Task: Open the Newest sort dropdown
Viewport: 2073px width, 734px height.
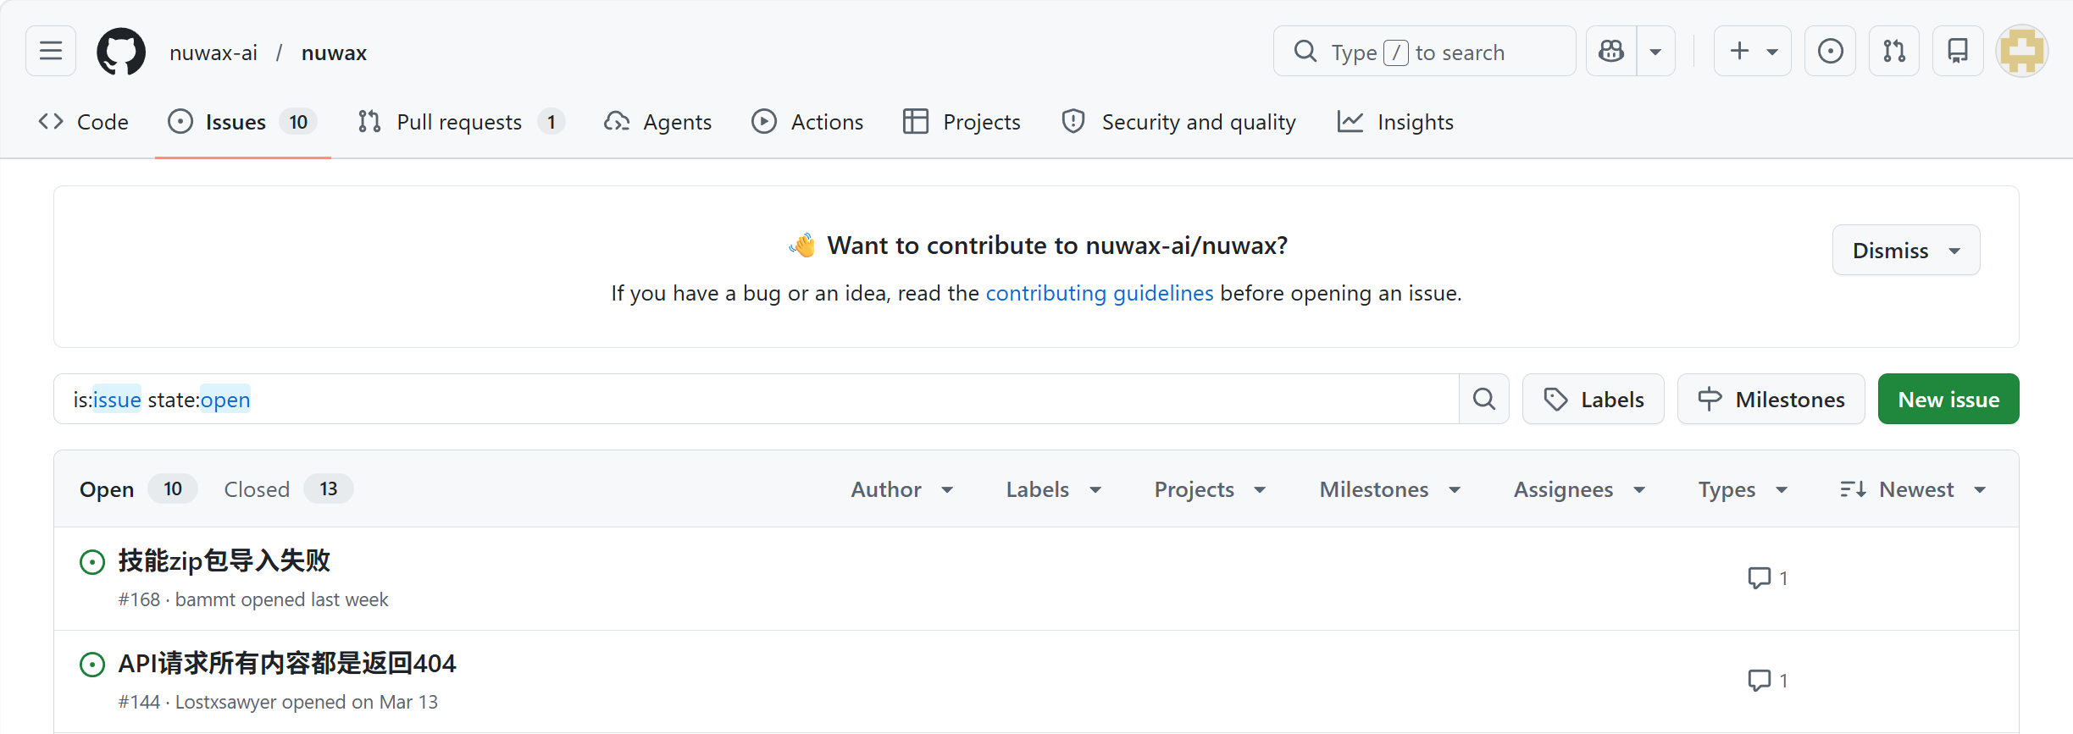Action: click(1914, 489)
